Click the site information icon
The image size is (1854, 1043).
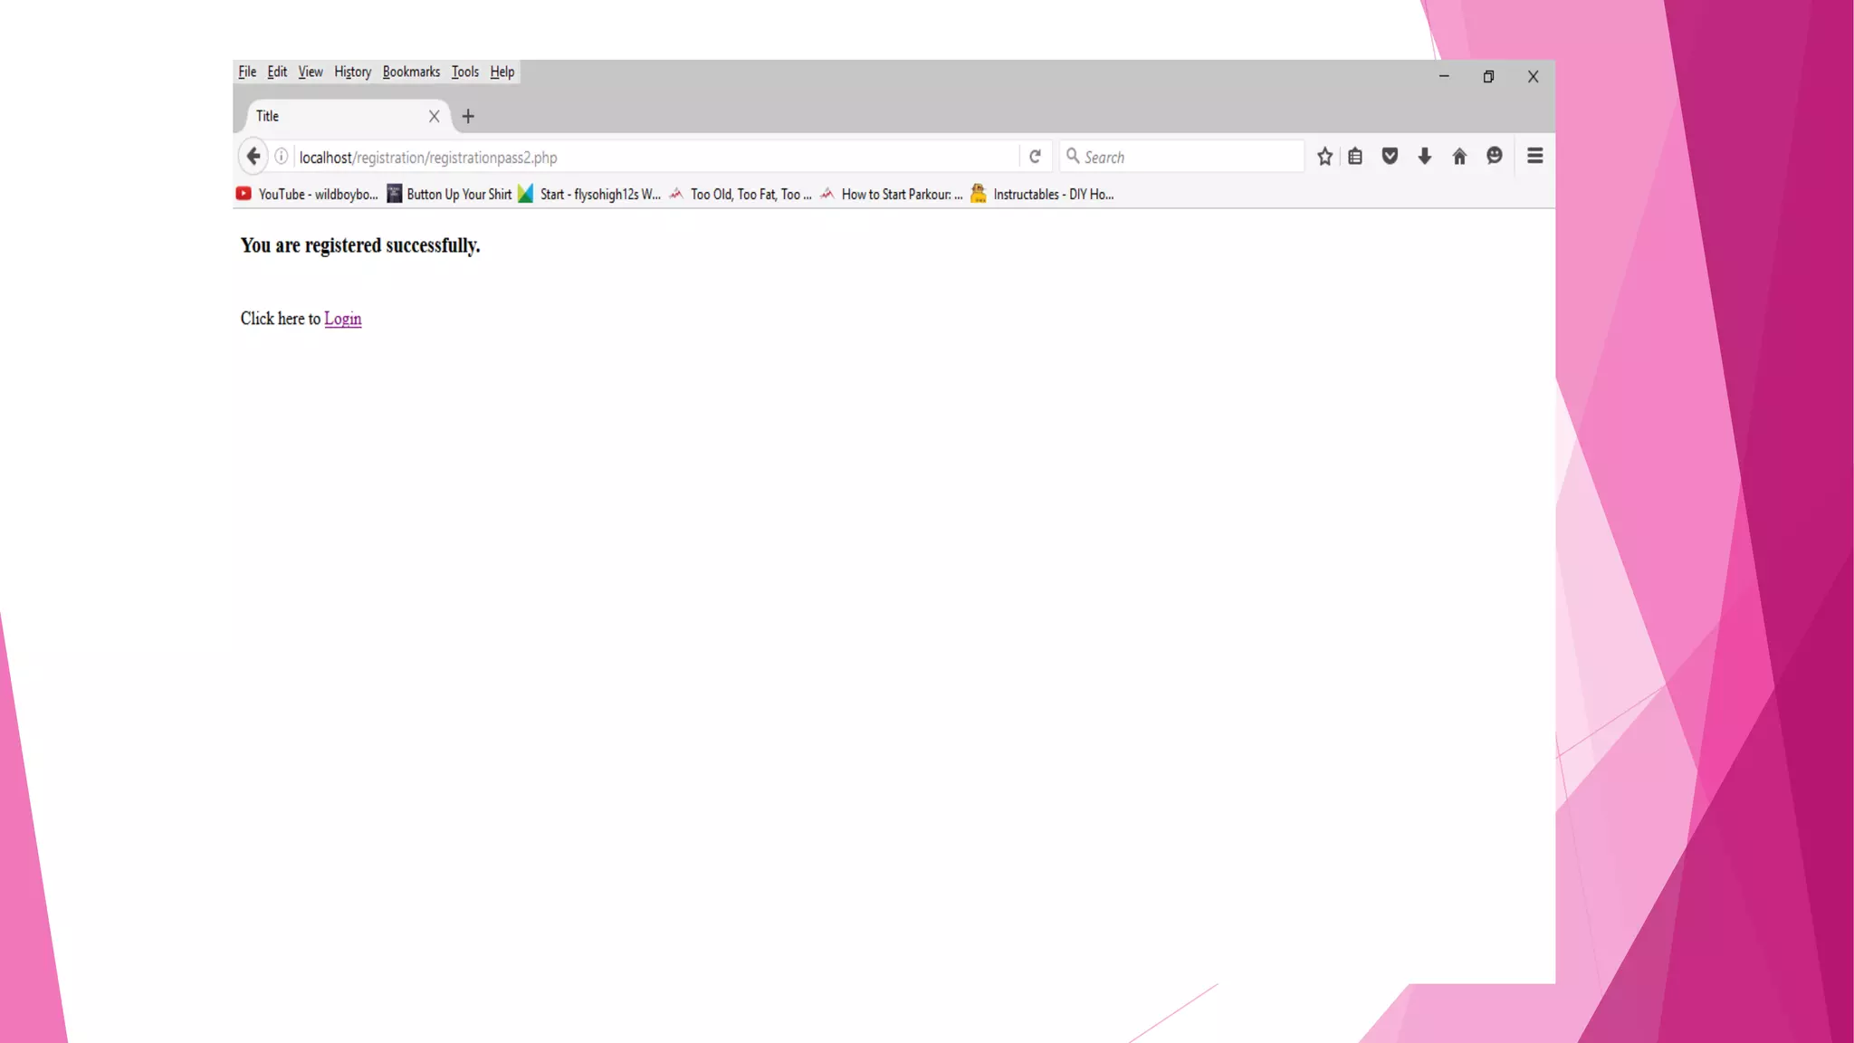282,157
